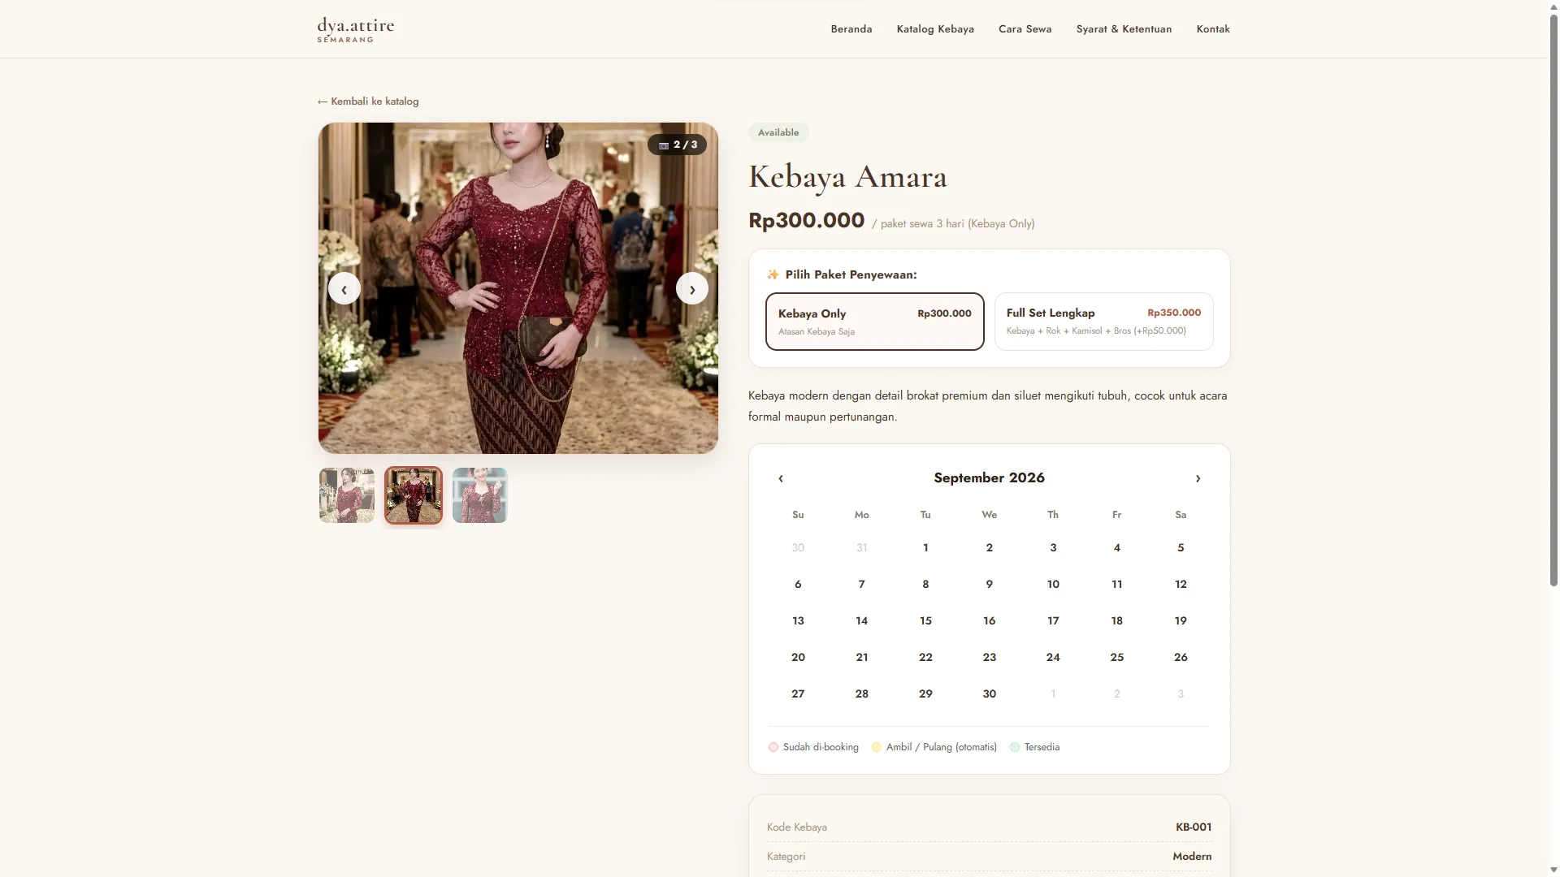Click the Kode Kebaya label
This screenshot has height=877, width=1560.
click(x=797, y=827)
